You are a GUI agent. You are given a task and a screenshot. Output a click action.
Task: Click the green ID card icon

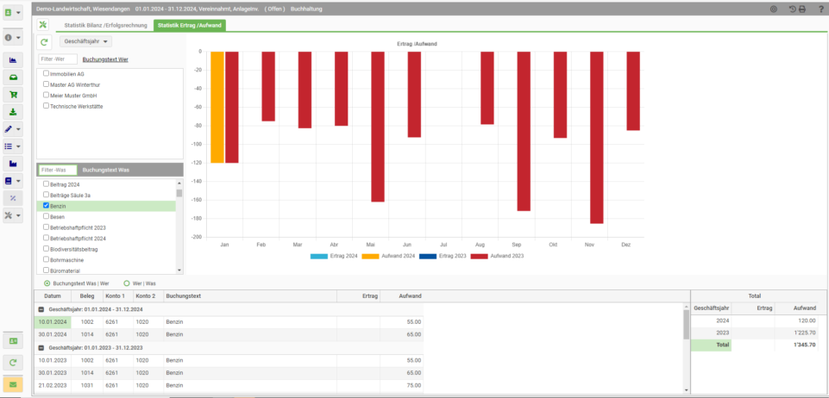13,341
